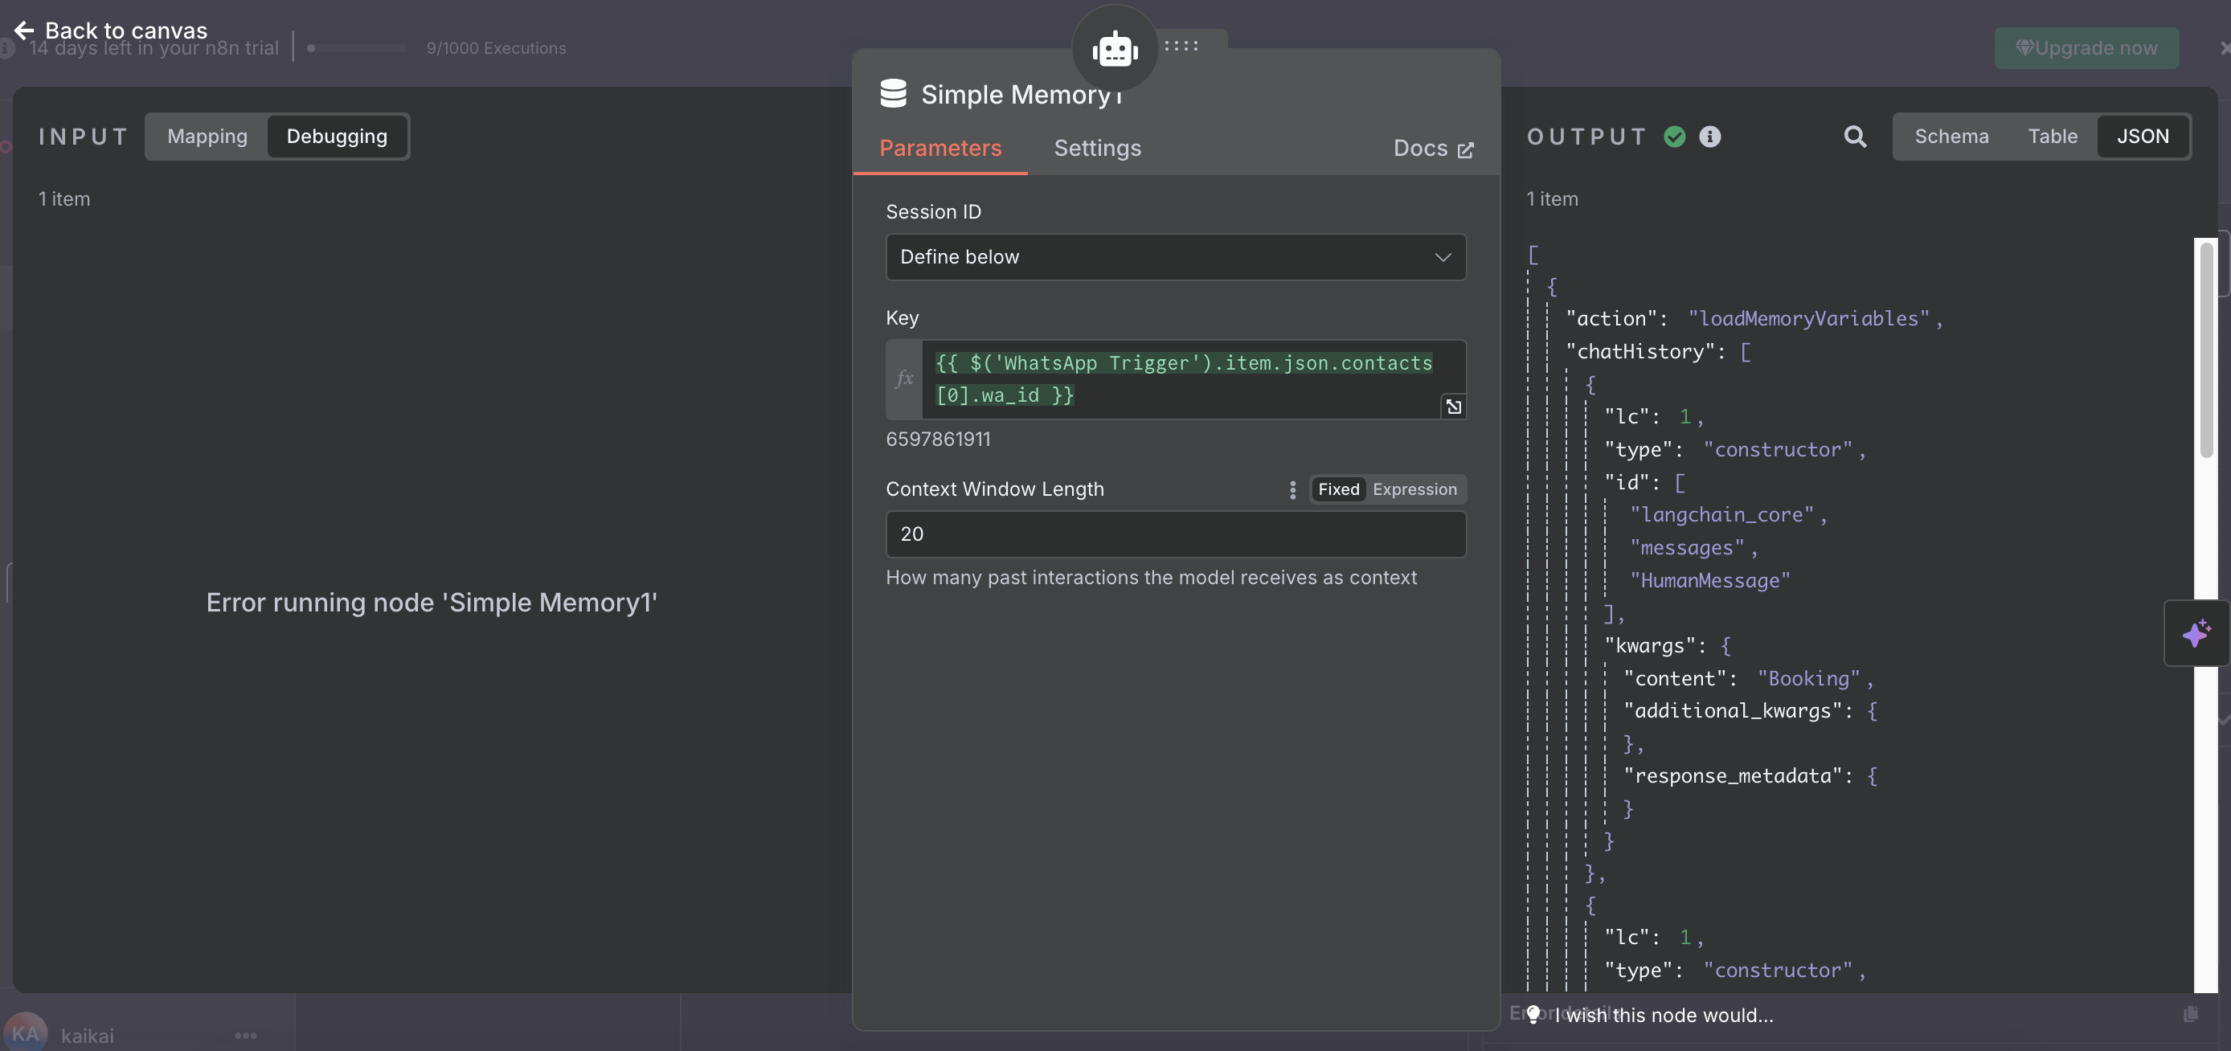Switch input view to Mapping
The height and width of the screenshot is (1051, 2231).
(x=207, y=136)
